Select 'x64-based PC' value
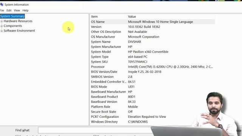 tap(138, 57)
